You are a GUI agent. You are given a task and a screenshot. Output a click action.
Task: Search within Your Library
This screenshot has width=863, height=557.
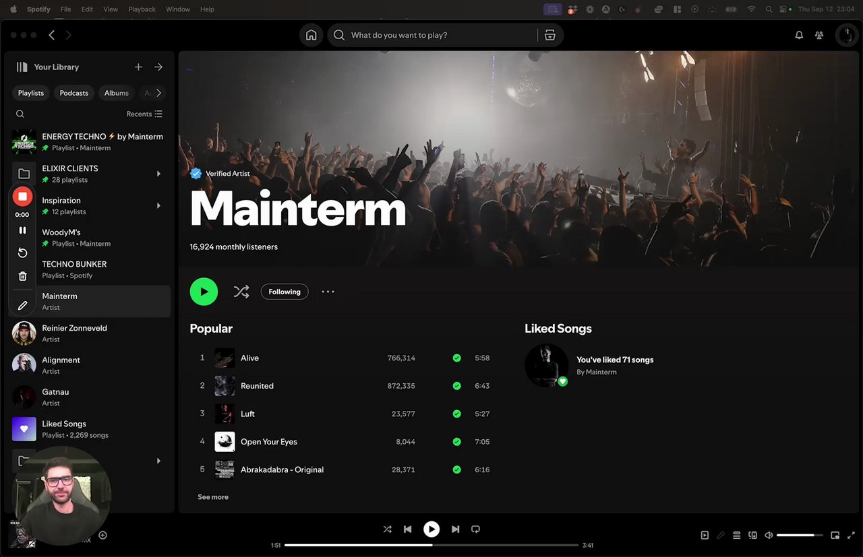point(20,114)
